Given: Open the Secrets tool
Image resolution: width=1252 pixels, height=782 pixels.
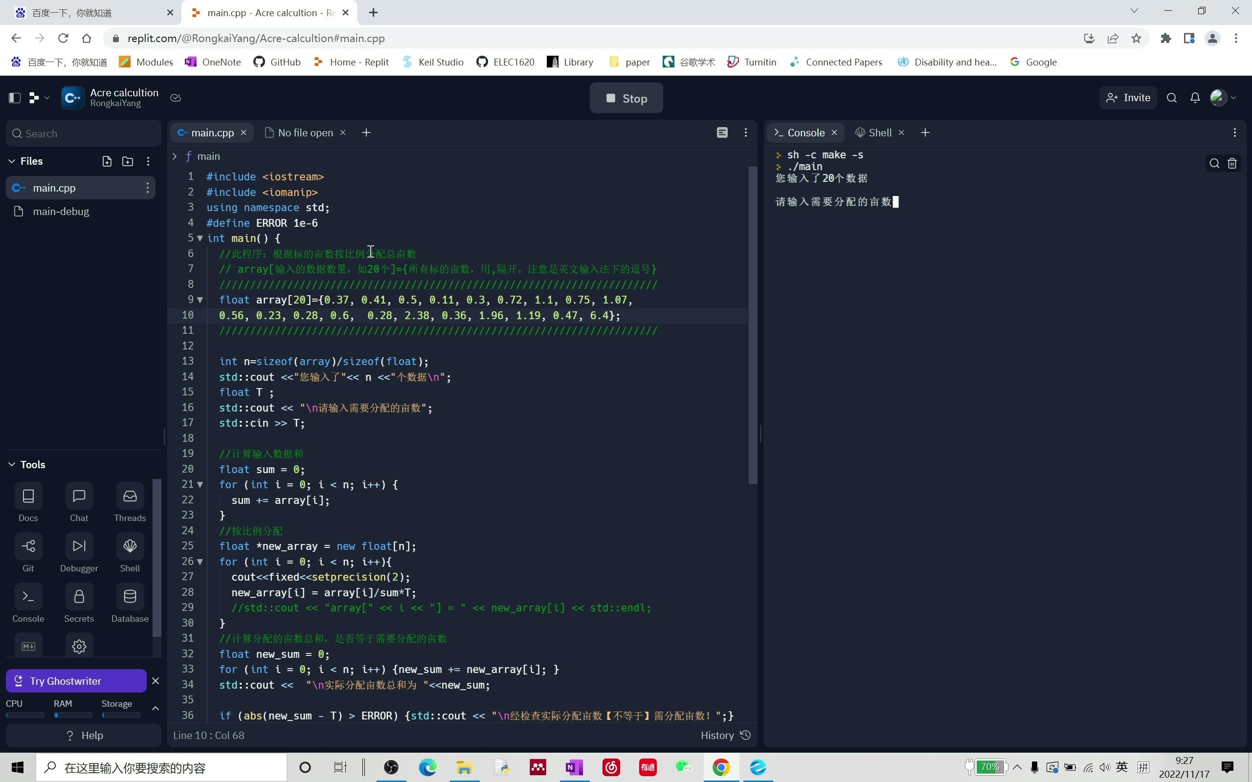Looking at the screenshot, I should coord(79,597).
